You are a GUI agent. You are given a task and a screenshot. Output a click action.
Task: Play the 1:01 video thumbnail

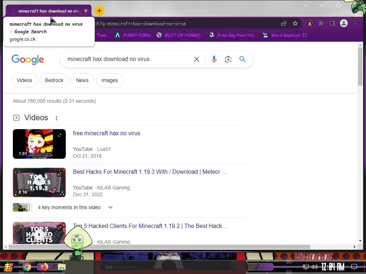pos(39,144)
